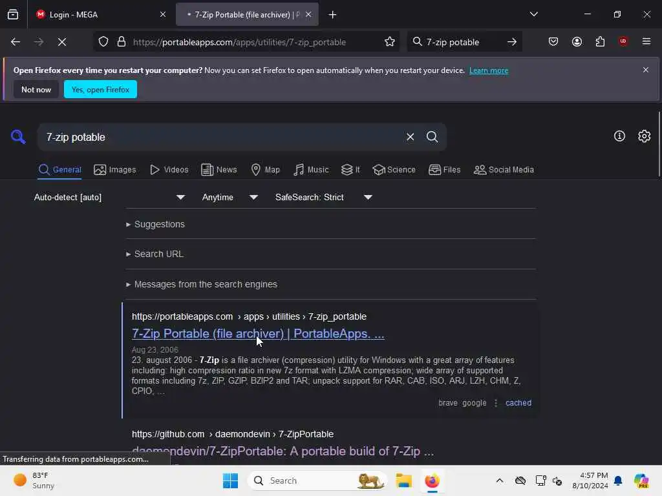Clear the search query text

point(410,137)
